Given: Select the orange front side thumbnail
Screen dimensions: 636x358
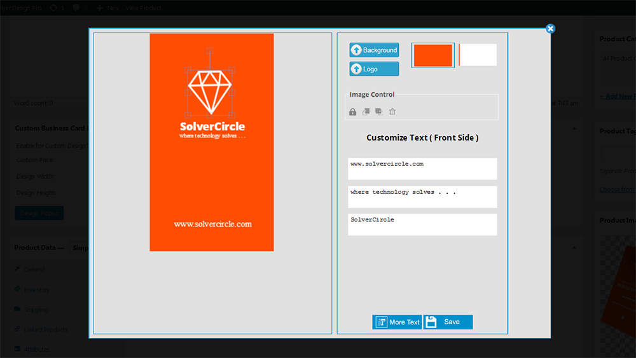Looking at the screenshot, I should click(432, 55).
